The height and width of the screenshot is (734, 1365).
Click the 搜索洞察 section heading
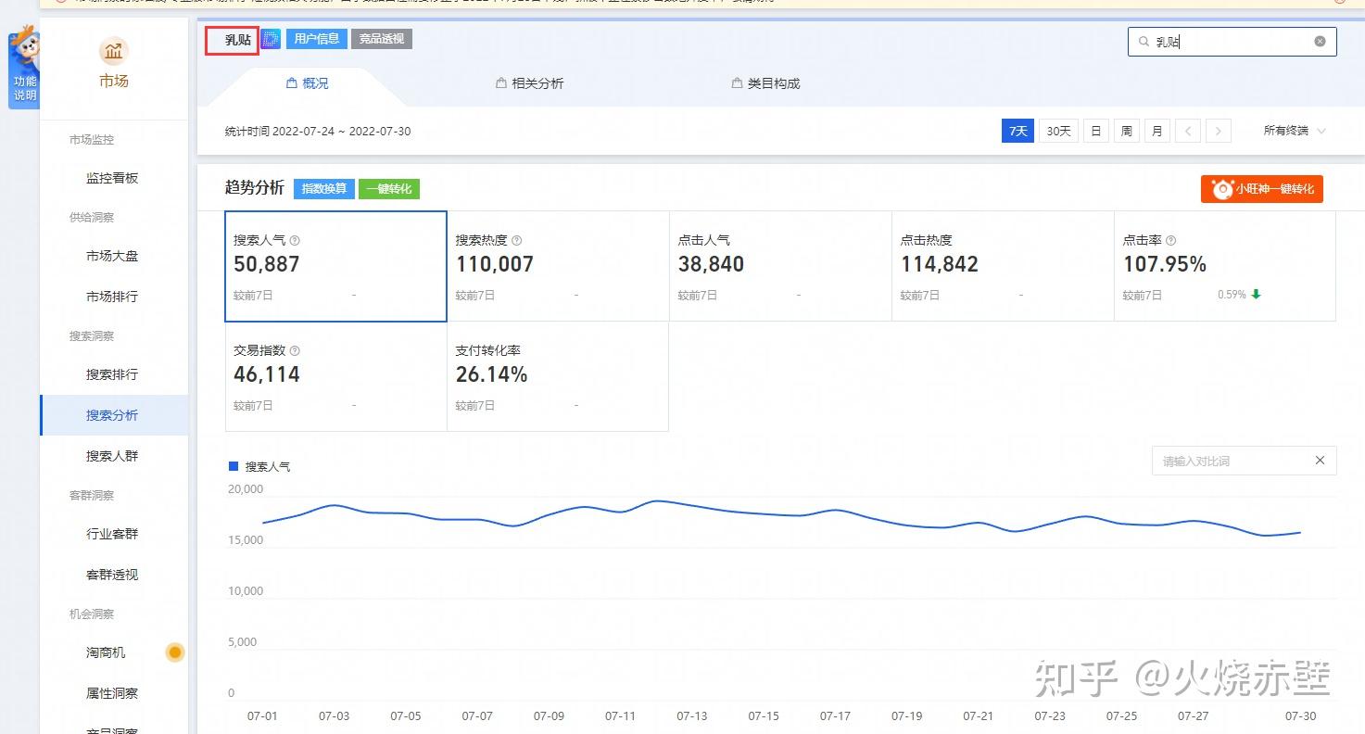click(92, 336)
